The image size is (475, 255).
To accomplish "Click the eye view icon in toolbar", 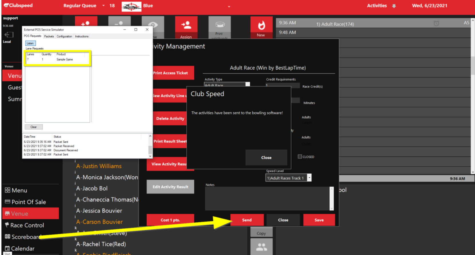I will 153,25.
